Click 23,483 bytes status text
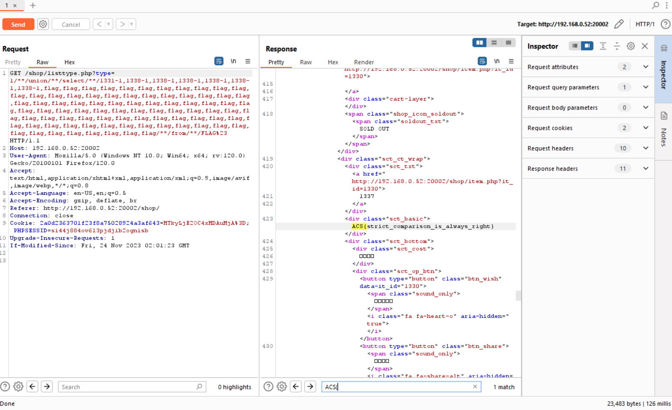This screenshot has width=672, height=410. [x=624, y=404]
